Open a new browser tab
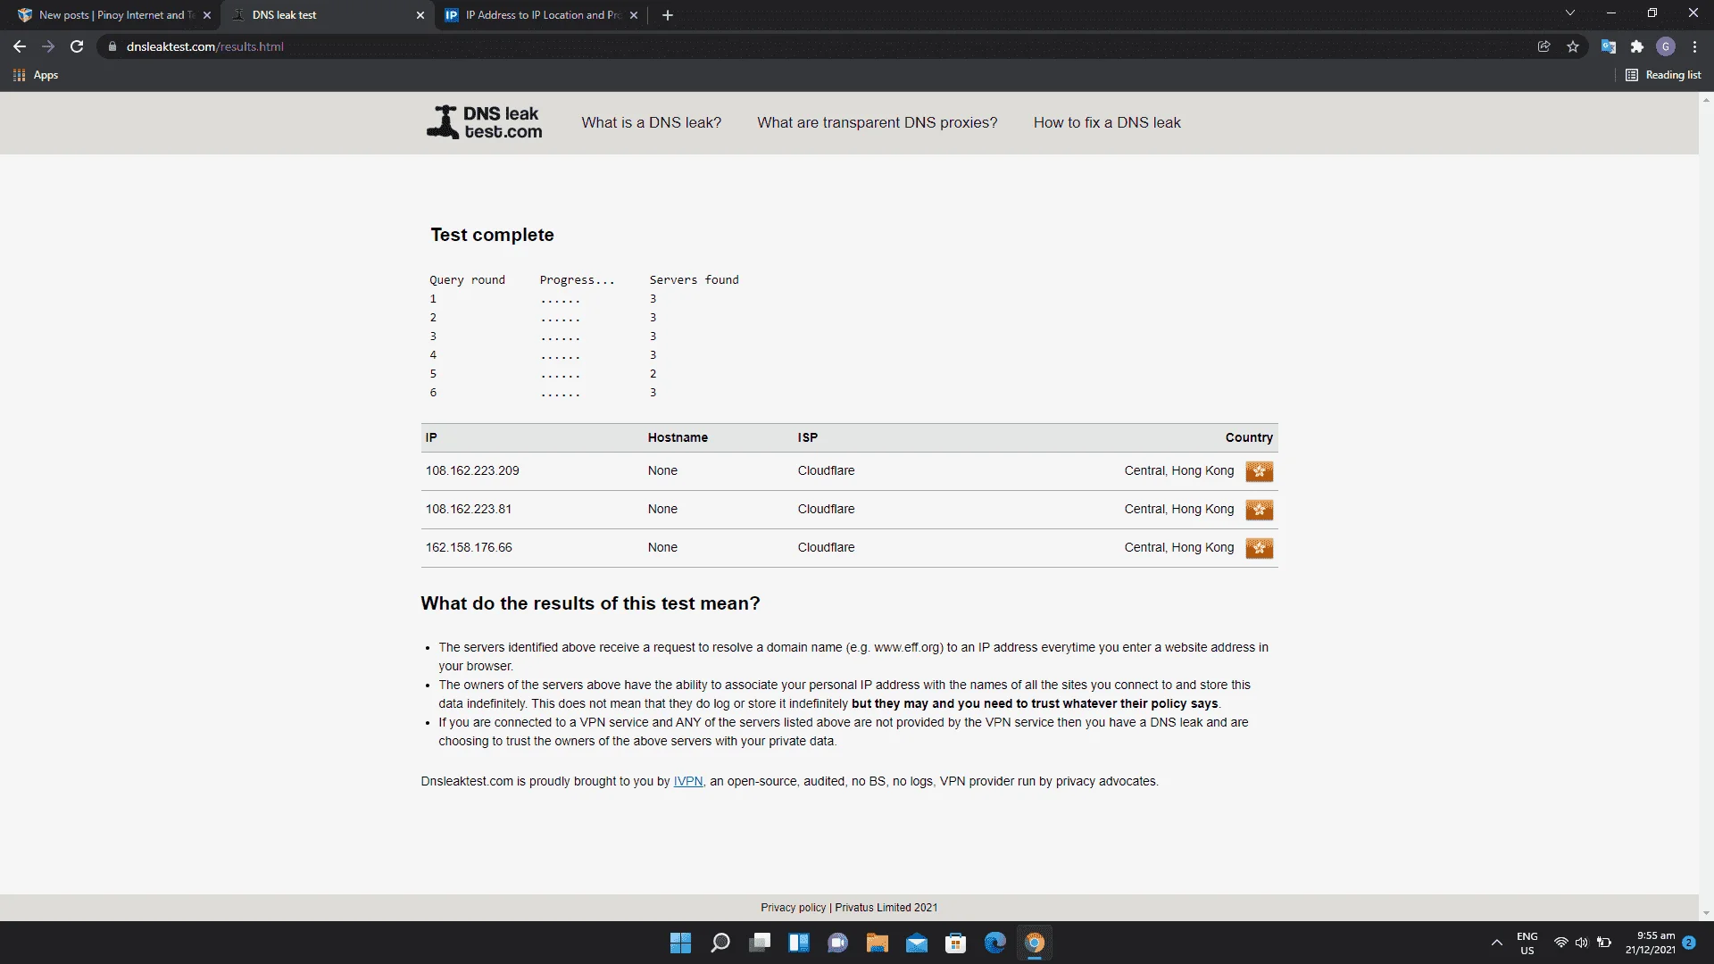 coord(668,15)
